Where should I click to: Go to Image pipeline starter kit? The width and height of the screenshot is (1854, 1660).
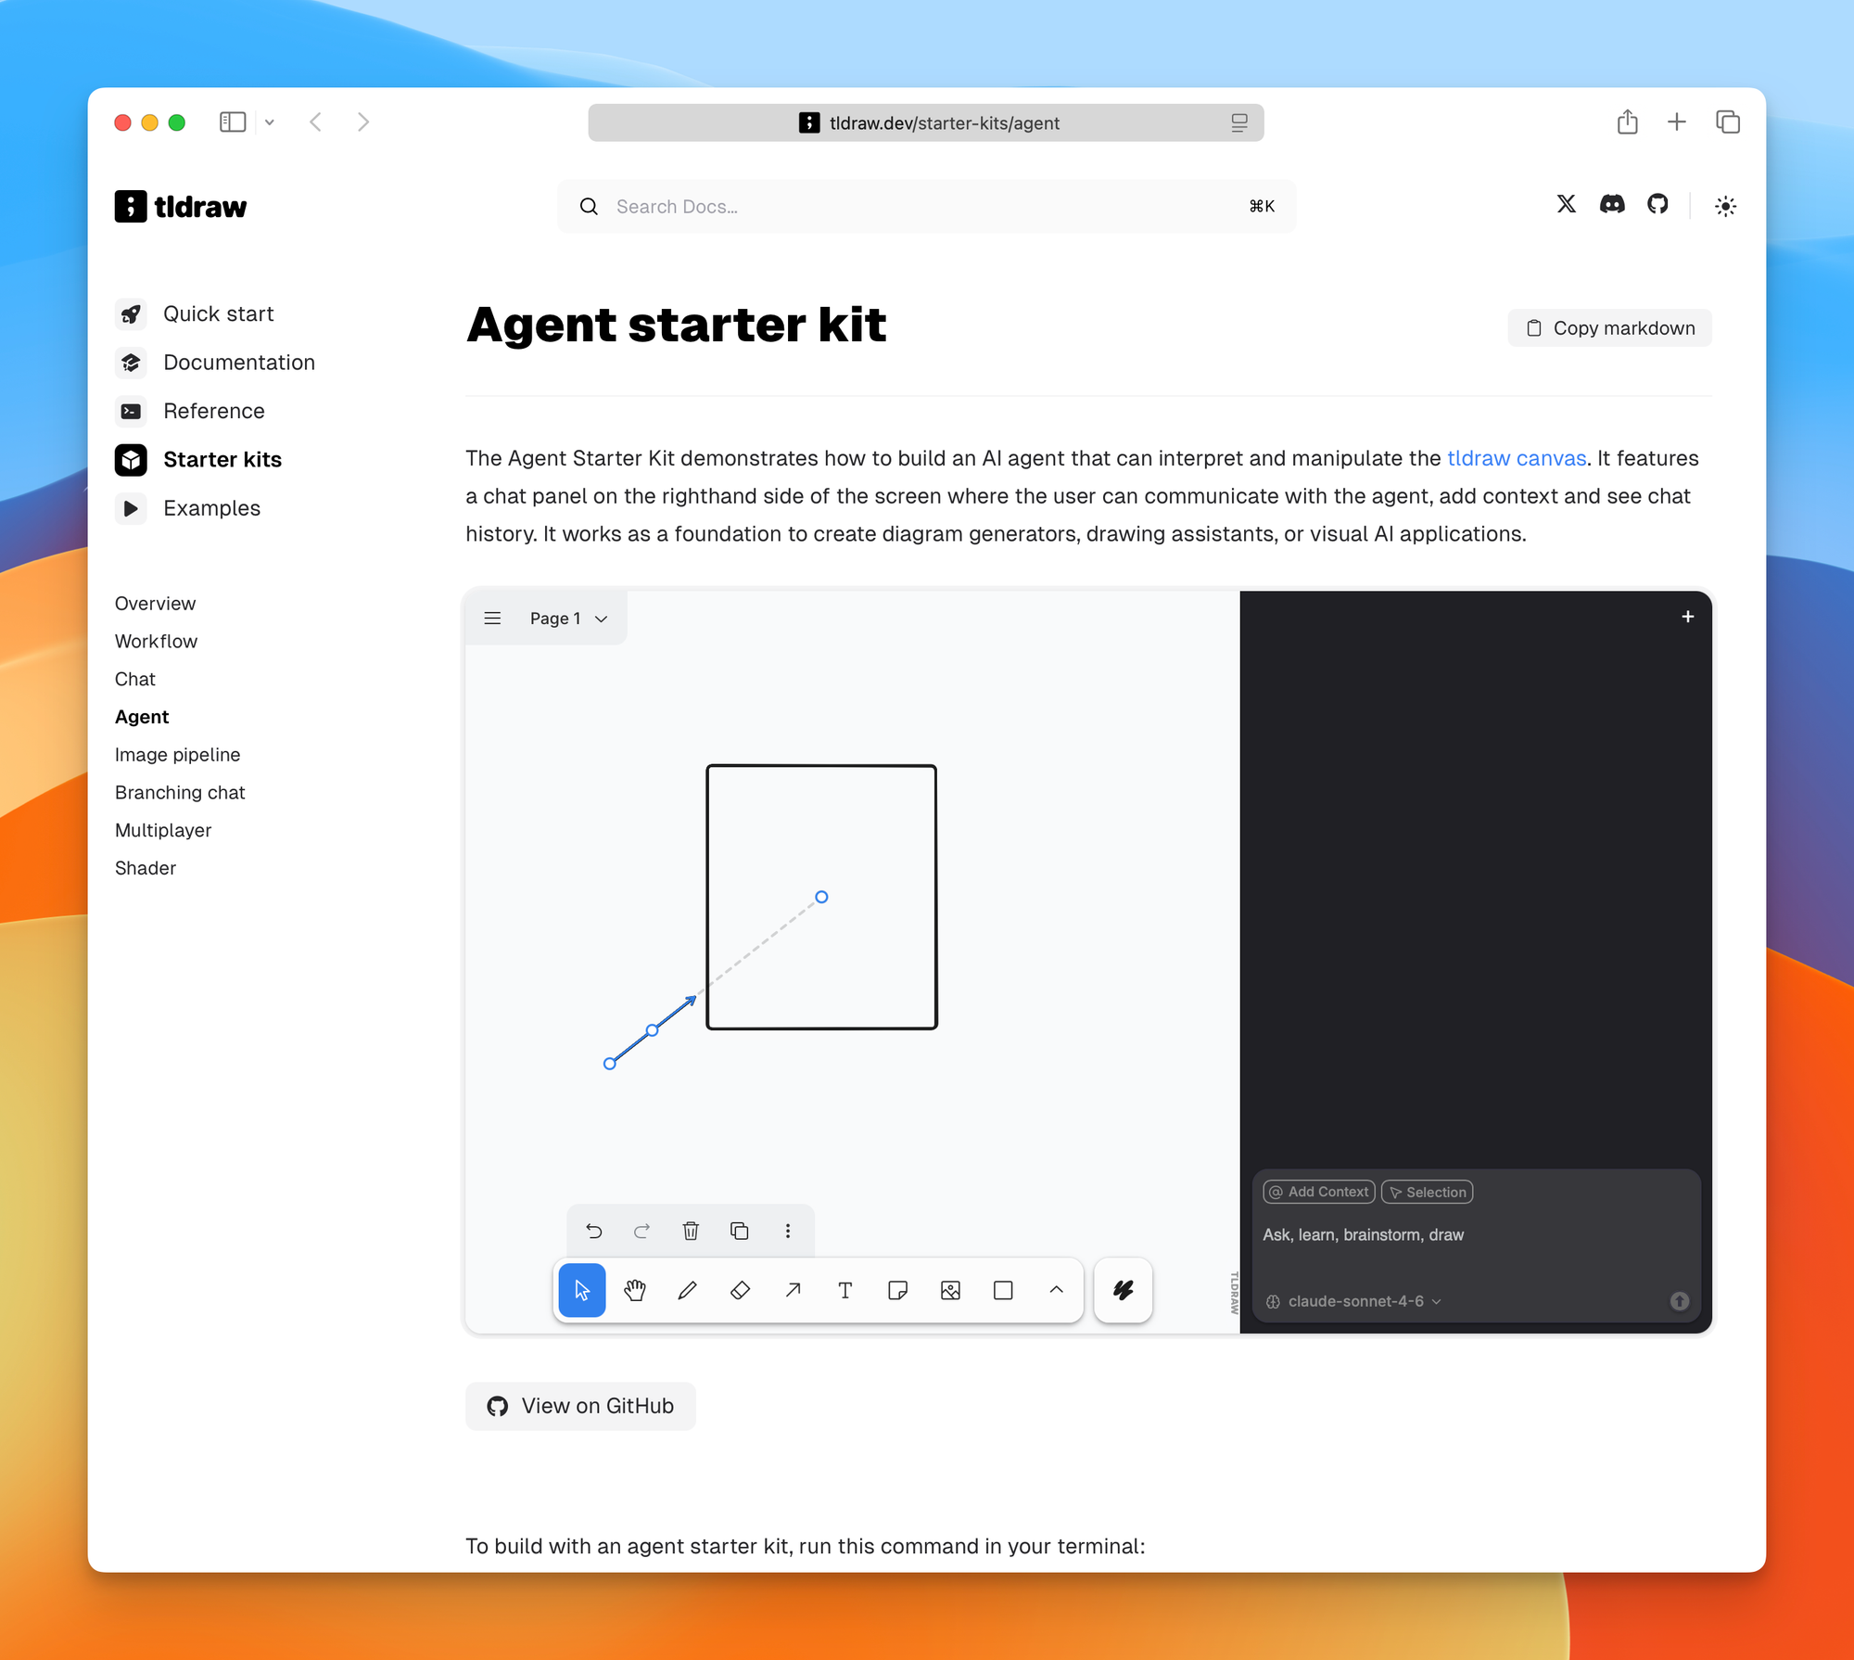(177, 755)
